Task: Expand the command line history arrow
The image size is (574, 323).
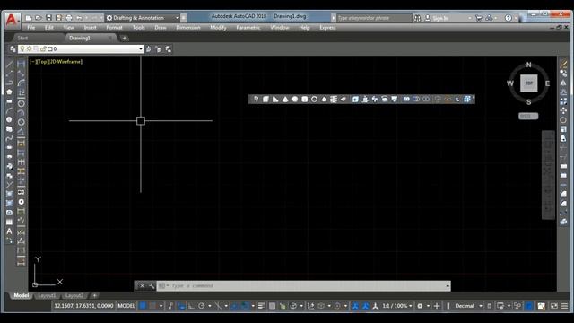Action: 448,285
